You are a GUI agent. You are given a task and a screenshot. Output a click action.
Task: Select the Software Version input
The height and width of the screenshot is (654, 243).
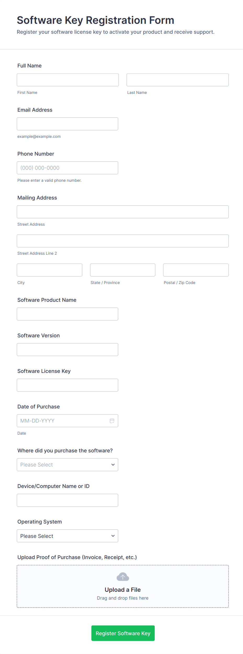tap(67, 349)
